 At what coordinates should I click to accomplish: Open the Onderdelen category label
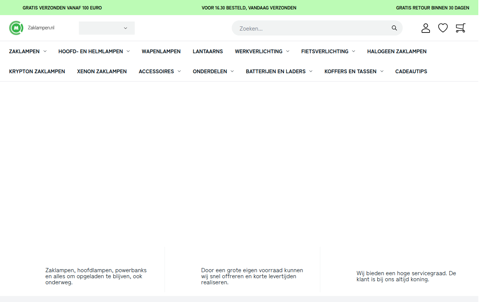[210, 71]
